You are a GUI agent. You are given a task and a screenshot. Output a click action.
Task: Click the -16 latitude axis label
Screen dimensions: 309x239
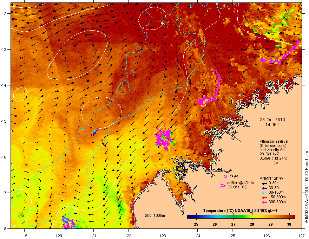(4, 157)
